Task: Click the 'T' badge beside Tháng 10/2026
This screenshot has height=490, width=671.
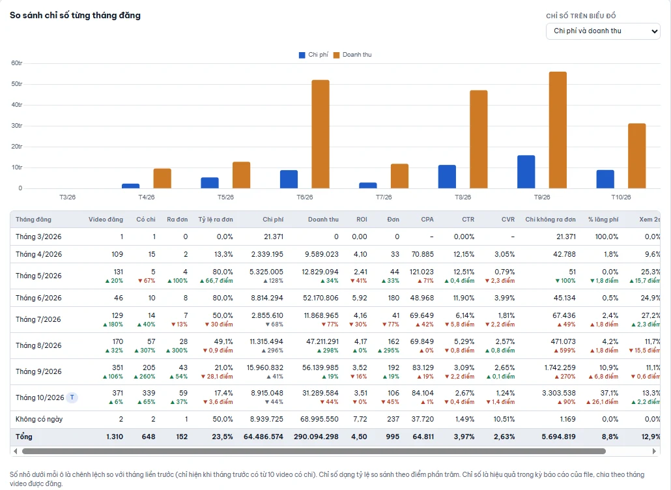Action: coord(72,397)
